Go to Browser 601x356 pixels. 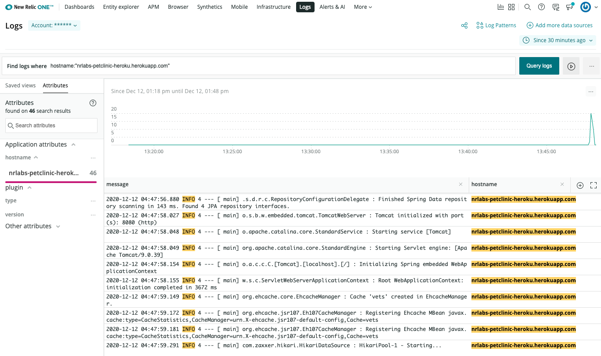178,7
